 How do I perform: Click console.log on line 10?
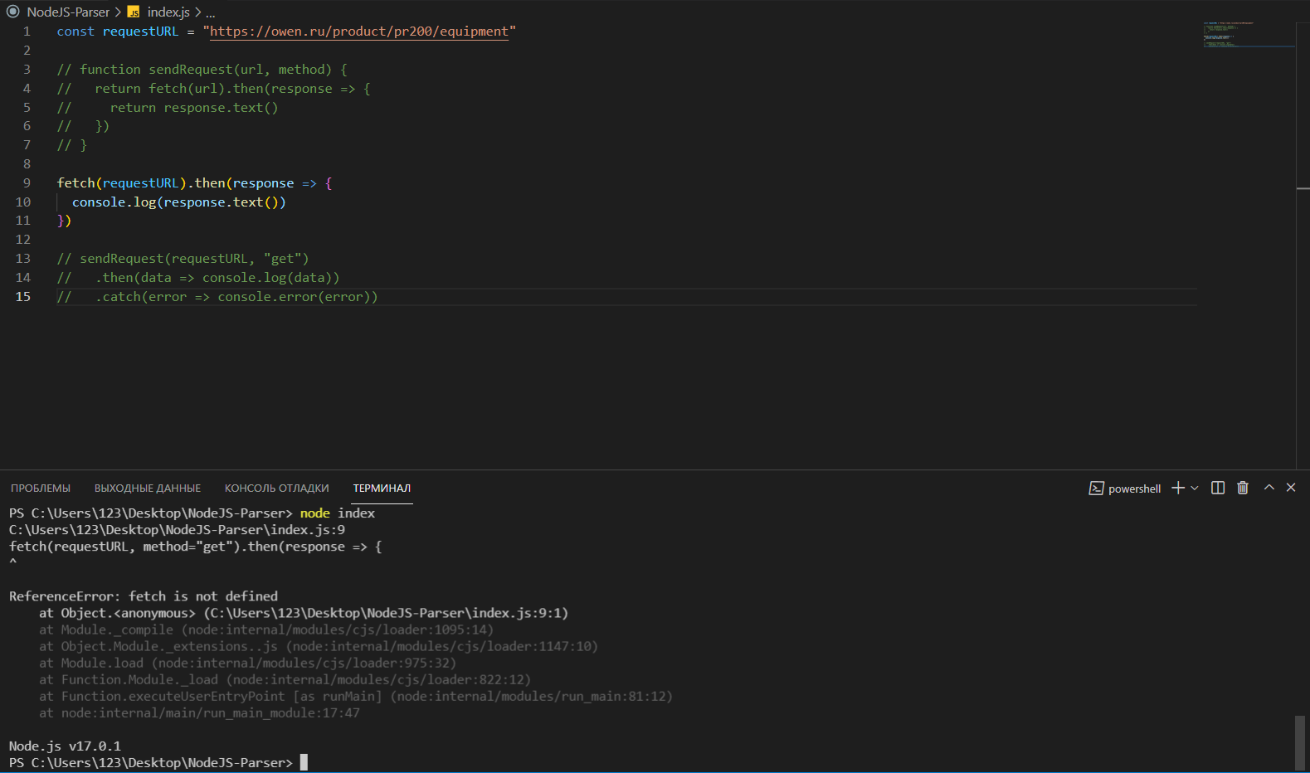[x=114, y=202]
